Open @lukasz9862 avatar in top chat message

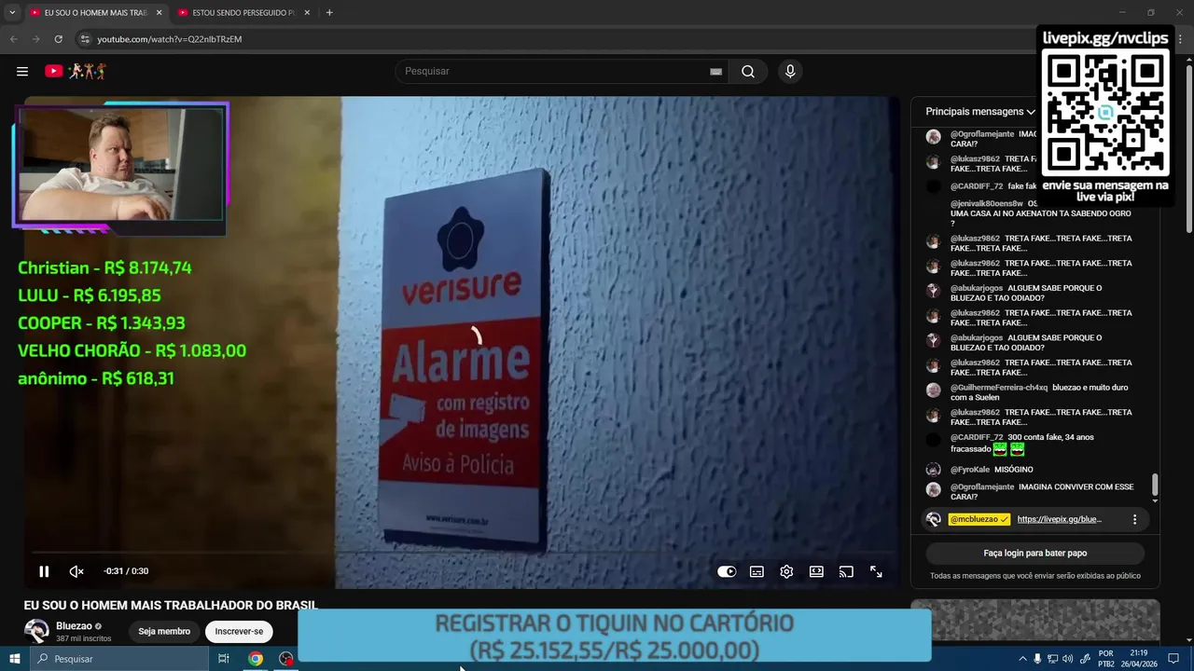tap(933, 162)
